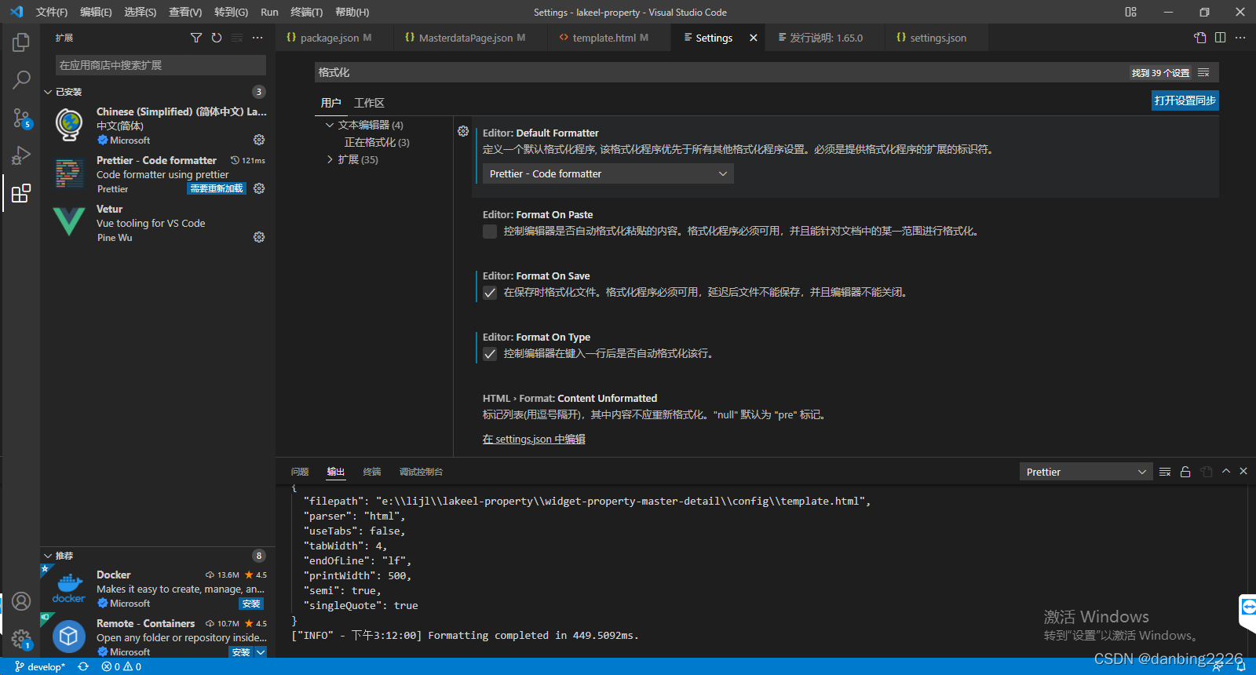Refresh the extensions list
This screenshot has width=1256, height=675.
coord(217,38)
